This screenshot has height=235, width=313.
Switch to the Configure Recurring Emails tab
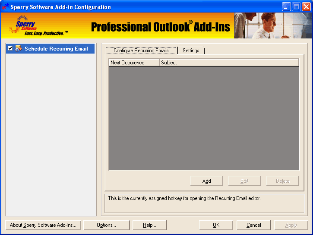coord(141,51)
